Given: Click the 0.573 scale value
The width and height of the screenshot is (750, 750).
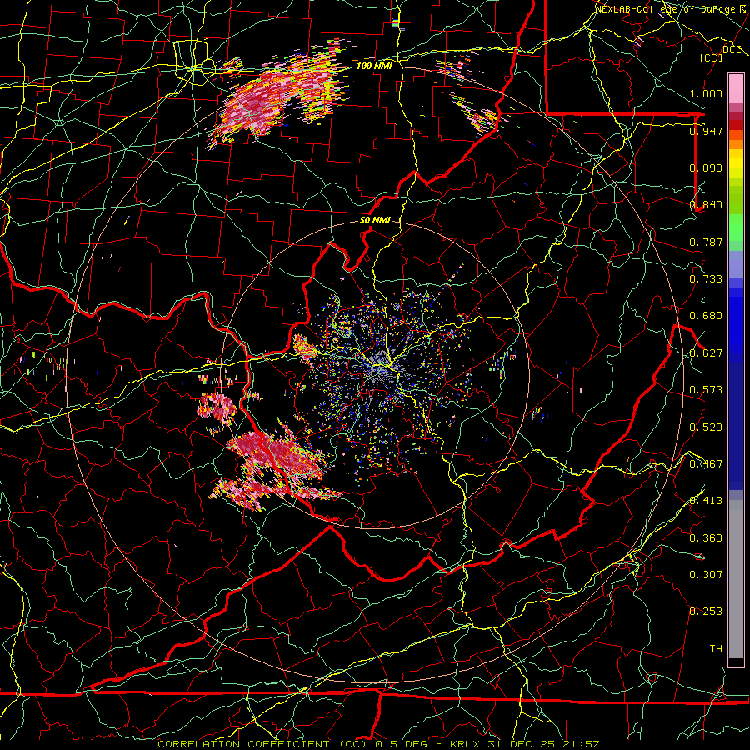Looking at the screenshot, I should [x=706, y=390].
